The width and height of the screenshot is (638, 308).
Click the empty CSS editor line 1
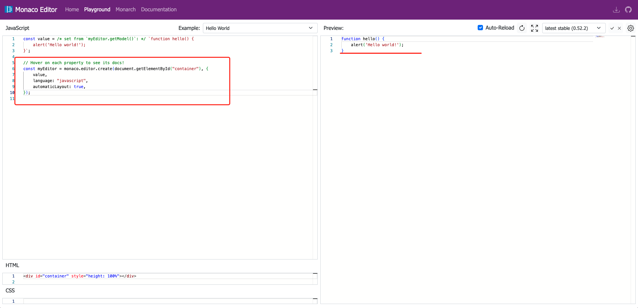pos(168,301)
